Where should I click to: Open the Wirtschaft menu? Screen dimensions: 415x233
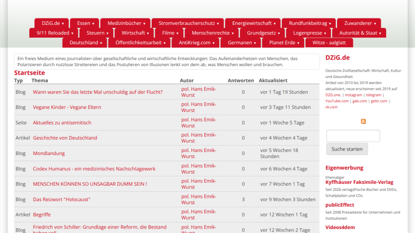tap(135, 33)
